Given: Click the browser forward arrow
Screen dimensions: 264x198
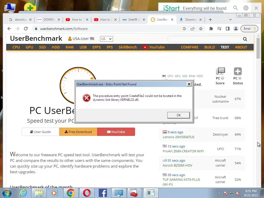Looking at the screenshot, I should (18, 29).
